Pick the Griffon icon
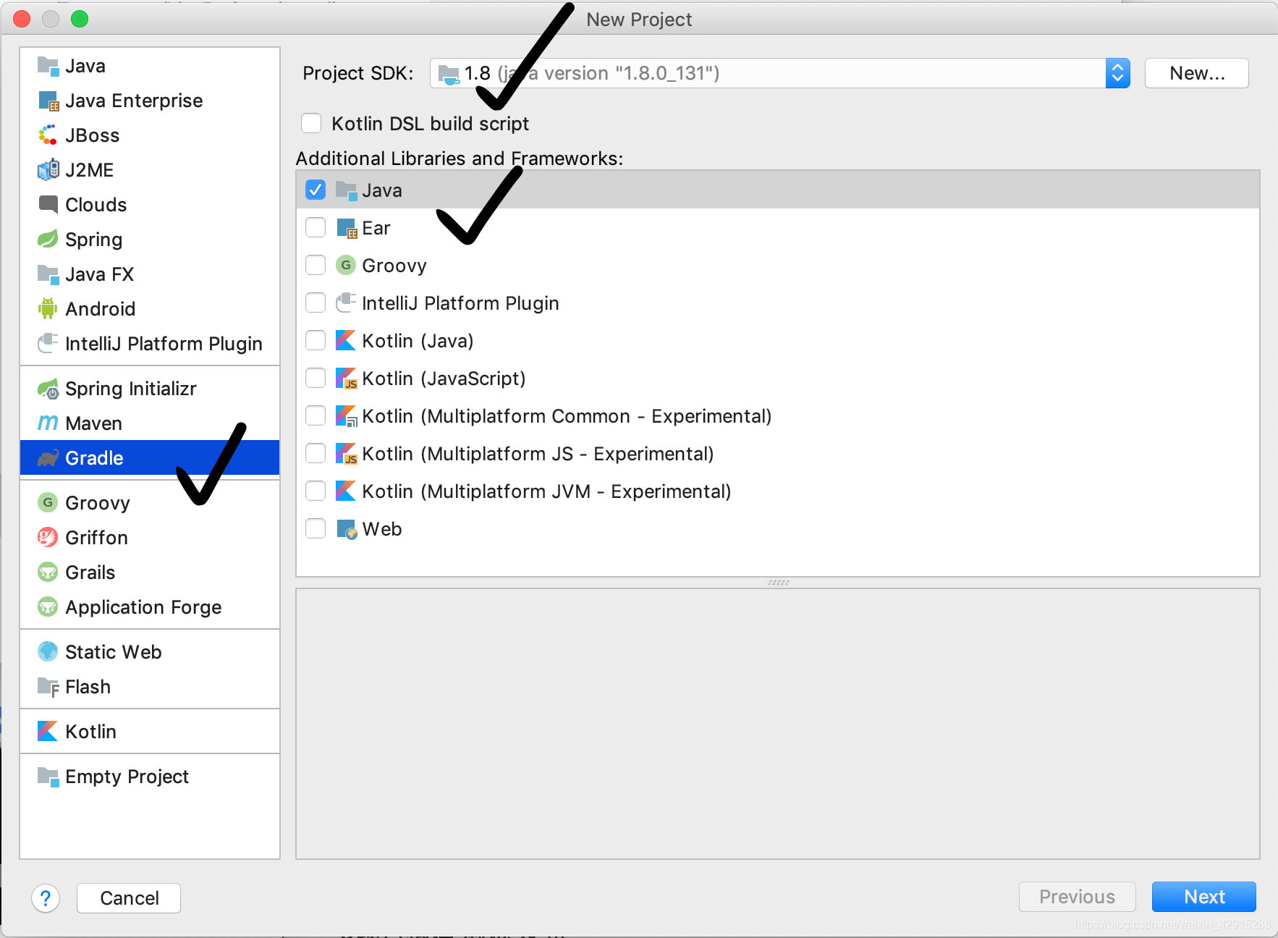 (48, 538)
